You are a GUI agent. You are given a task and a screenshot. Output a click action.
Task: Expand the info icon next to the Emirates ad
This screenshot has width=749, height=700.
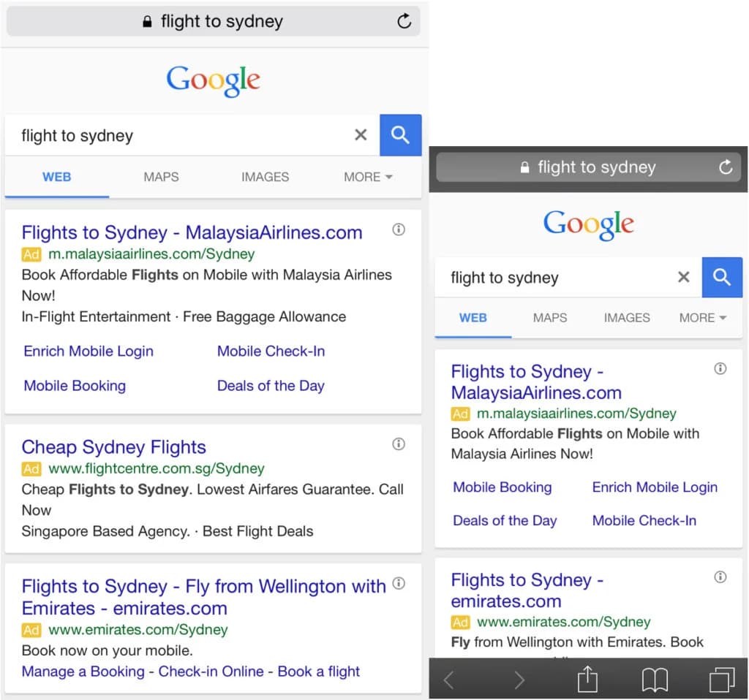click(399, 583)
